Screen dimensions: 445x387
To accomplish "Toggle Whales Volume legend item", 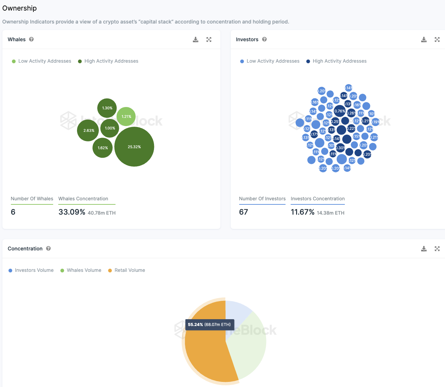I will click(x=81, y=270).
